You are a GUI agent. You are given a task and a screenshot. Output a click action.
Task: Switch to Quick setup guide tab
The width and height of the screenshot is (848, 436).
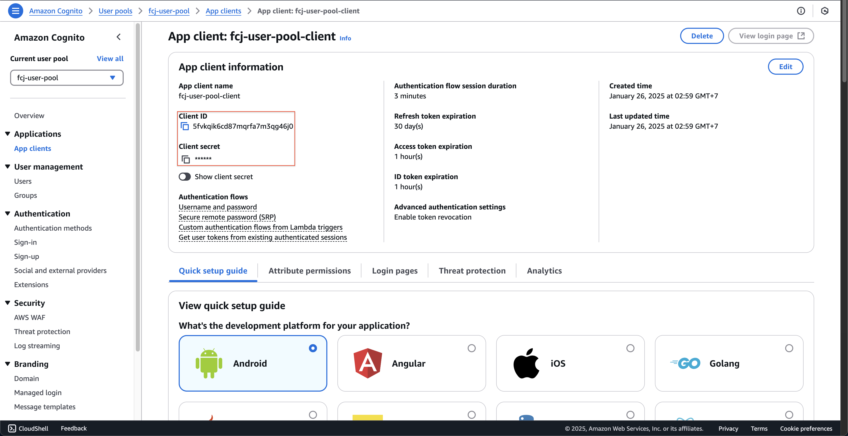213,271
